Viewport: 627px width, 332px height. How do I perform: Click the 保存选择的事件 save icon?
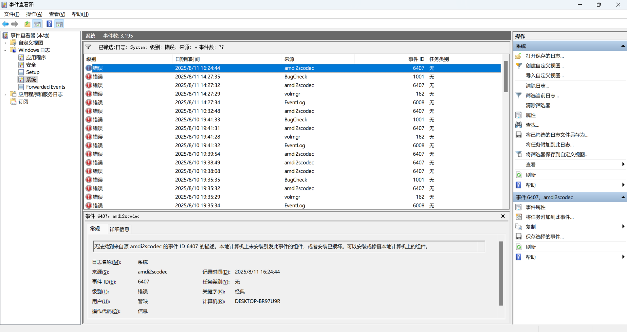coord(519,236)
